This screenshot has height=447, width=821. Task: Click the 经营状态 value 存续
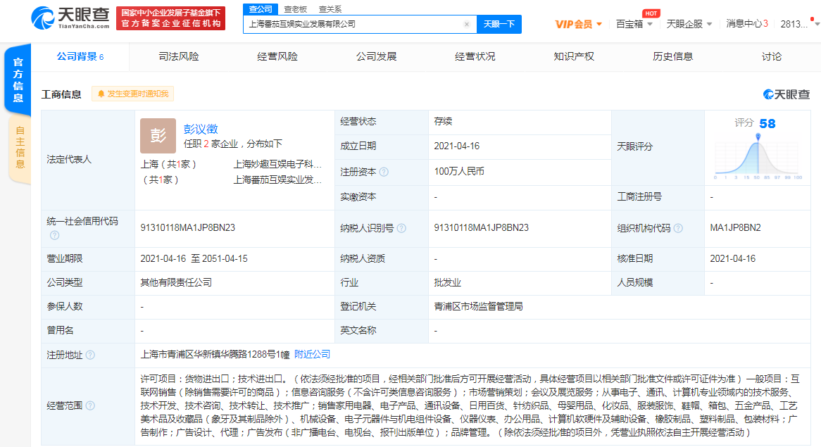[443, 122]
